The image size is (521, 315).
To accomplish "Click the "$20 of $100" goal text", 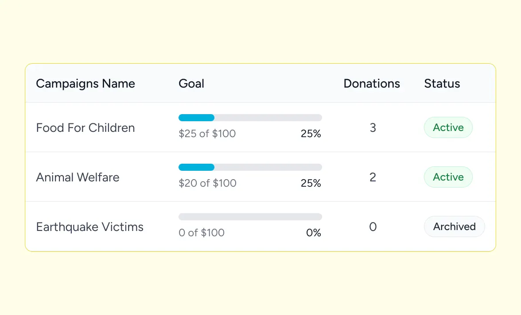I will 207,183.
